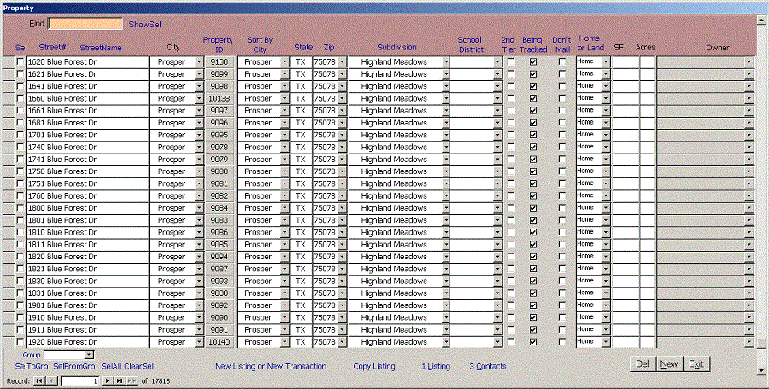This screenshot has height=389, width=769.
Task: Open the Group dropdown
Action: (x=89, y=355)
